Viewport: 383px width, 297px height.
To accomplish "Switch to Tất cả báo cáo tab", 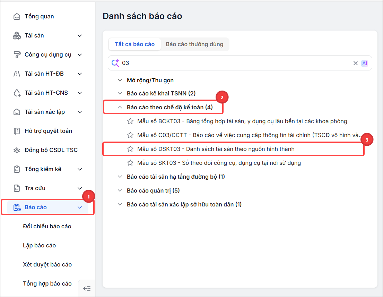I will pos(135,44).
